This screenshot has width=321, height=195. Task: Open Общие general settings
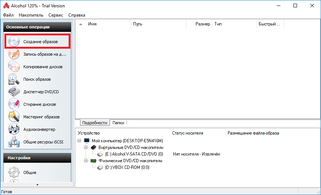point(30,173)
